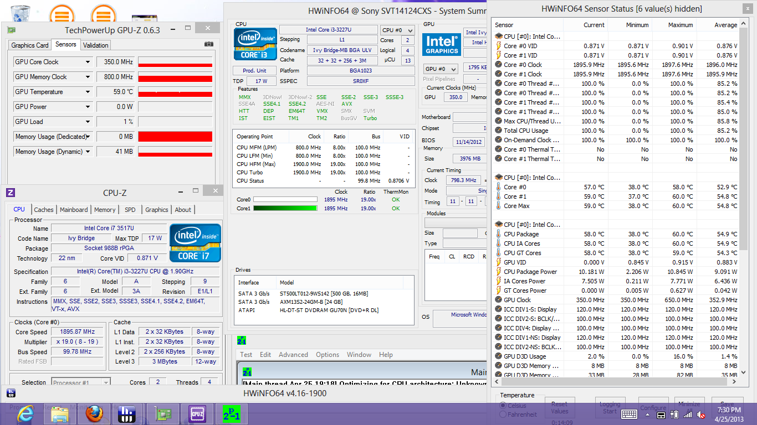Screen dimensions: 757x425
Task: Click the lightning icon beside Core #0 VID
Action: pos(499,46)
